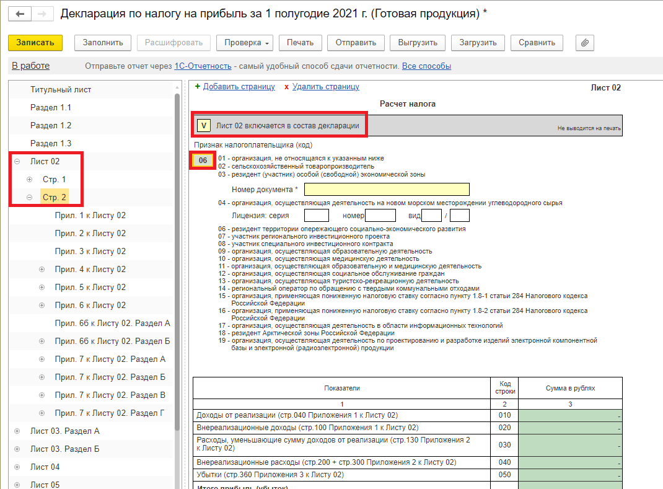Click the back navigation arrow
663x489 pixels.
pyautogui.click(x=21, y=14)
